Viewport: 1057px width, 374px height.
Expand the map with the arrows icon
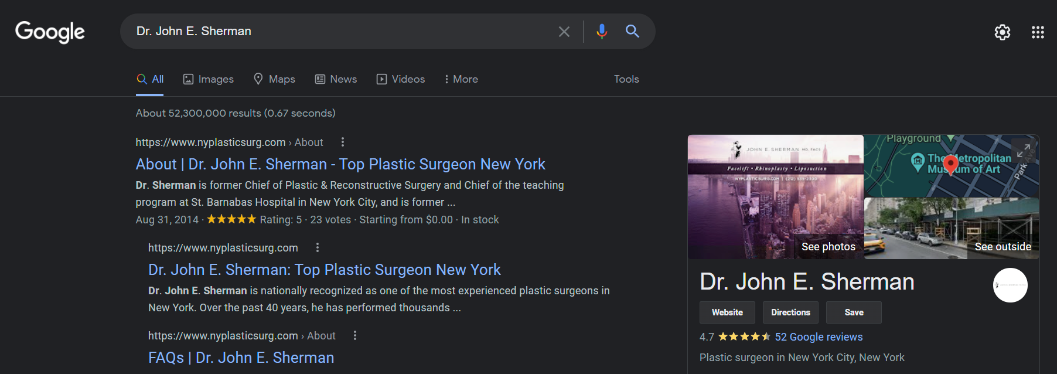[x=1023, y=151]
